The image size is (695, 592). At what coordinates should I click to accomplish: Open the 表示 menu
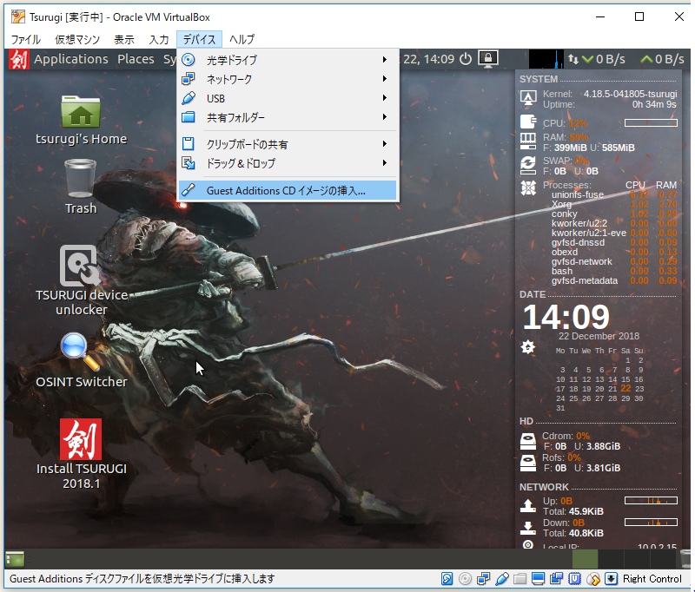point(123,39)
